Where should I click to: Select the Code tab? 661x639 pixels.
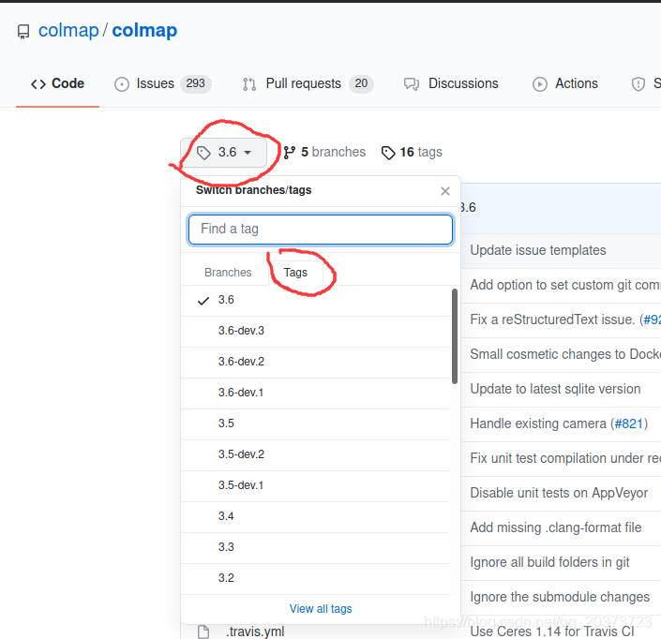coord(57,83)
